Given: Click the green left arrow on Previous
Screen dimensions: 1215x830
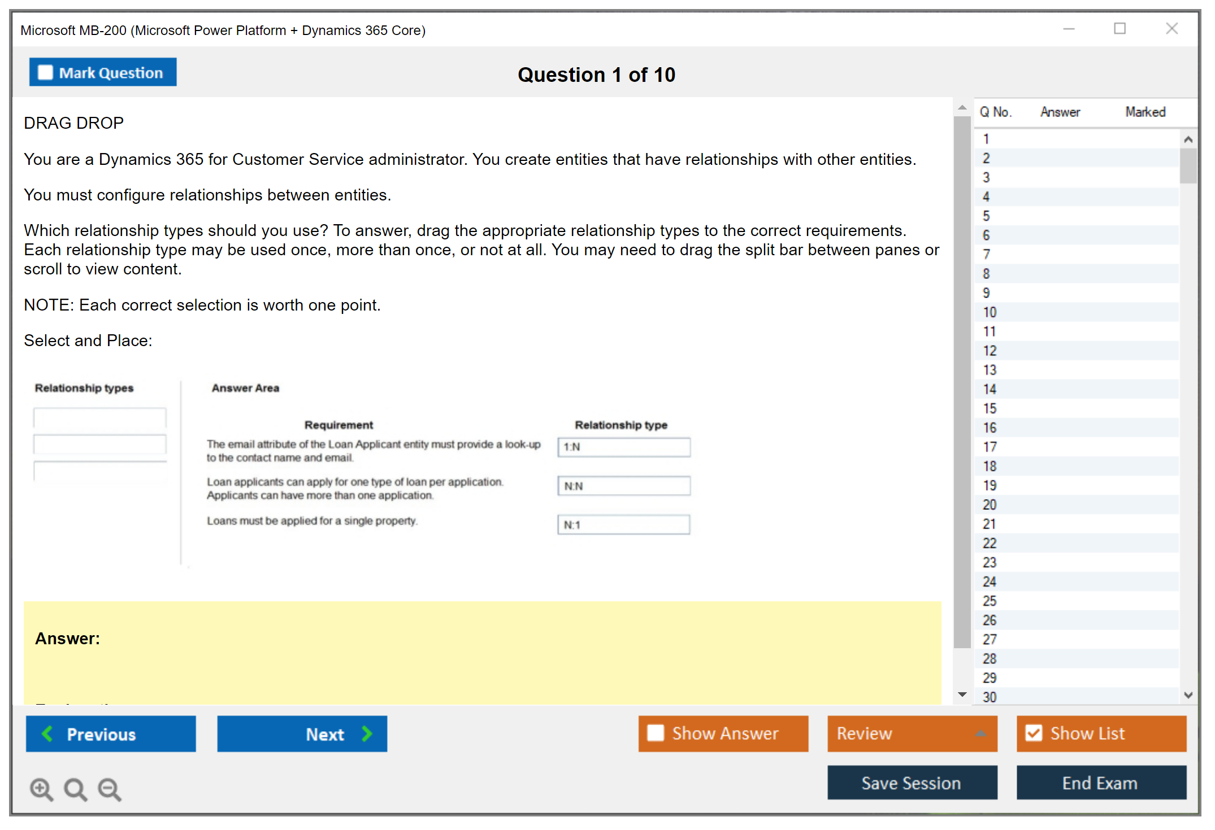Looking at the screenshot, I should tap(47, 733).
